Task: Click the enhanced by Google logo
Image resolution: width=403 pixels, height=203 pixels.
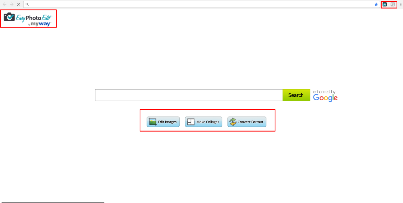Action: (x=325, y=96)
